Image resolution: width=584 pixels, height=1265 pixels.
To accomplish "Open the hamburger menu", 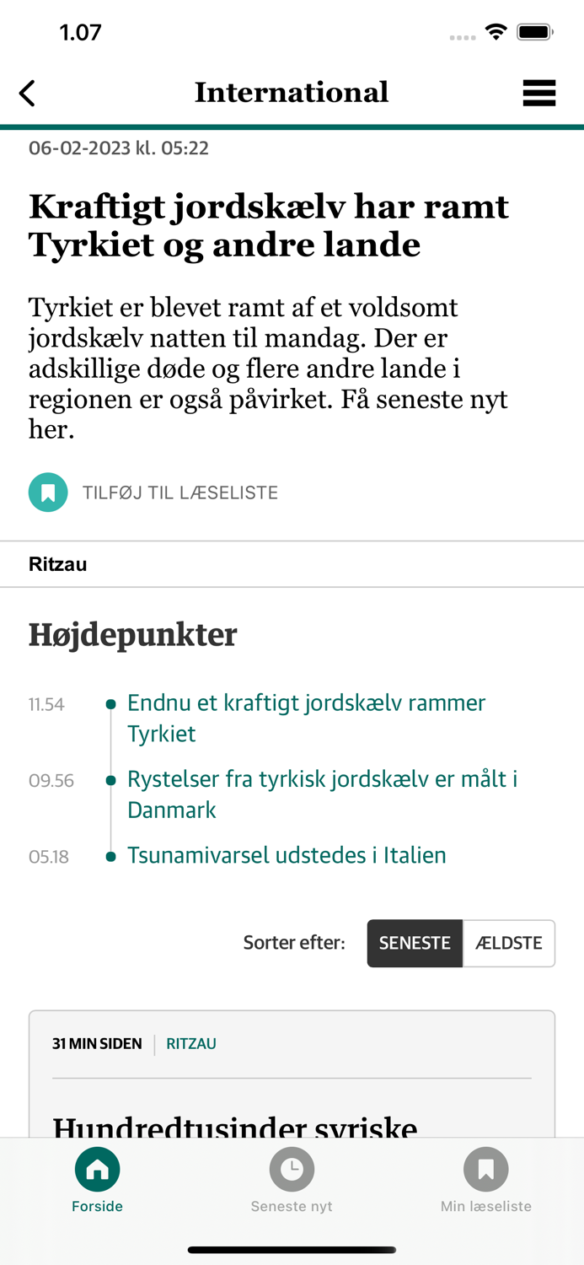I will (x=539, y=93).
